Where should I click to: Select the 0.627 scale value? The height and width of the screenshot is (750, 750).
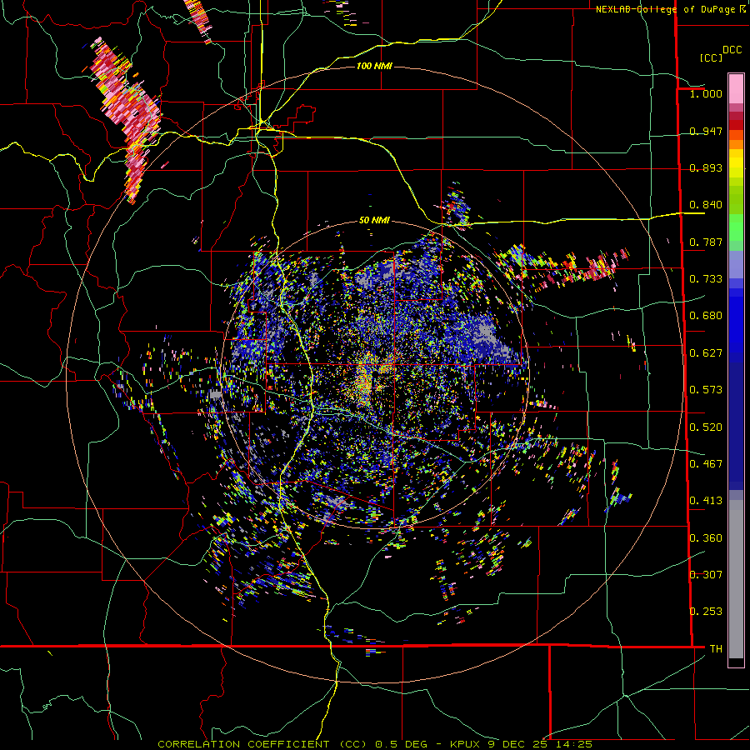pyautogui.click(x=706, y=353)
